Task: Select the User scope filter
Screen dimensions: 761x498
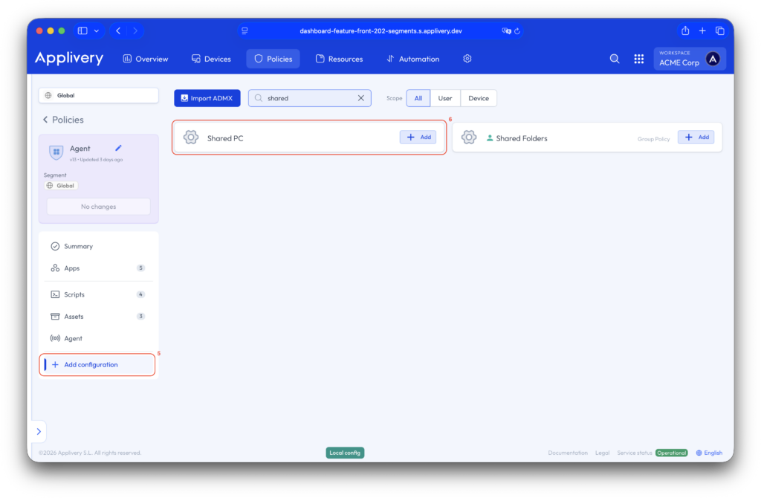Action: click(x=445, y=98)
